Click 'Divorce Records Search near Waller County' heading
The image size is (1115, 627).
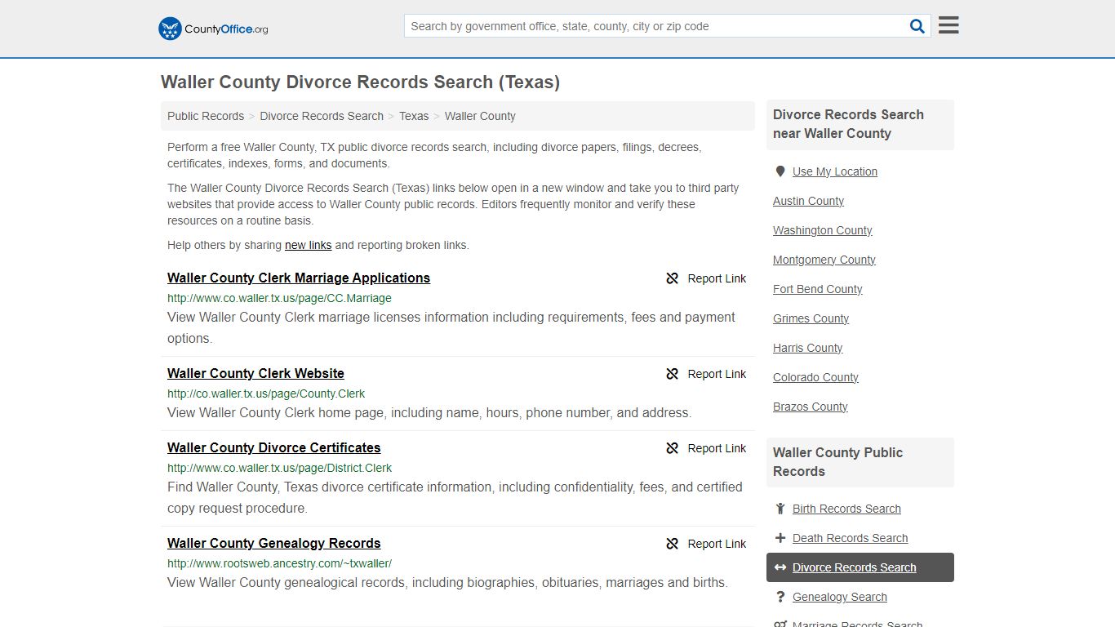[848, 124]
